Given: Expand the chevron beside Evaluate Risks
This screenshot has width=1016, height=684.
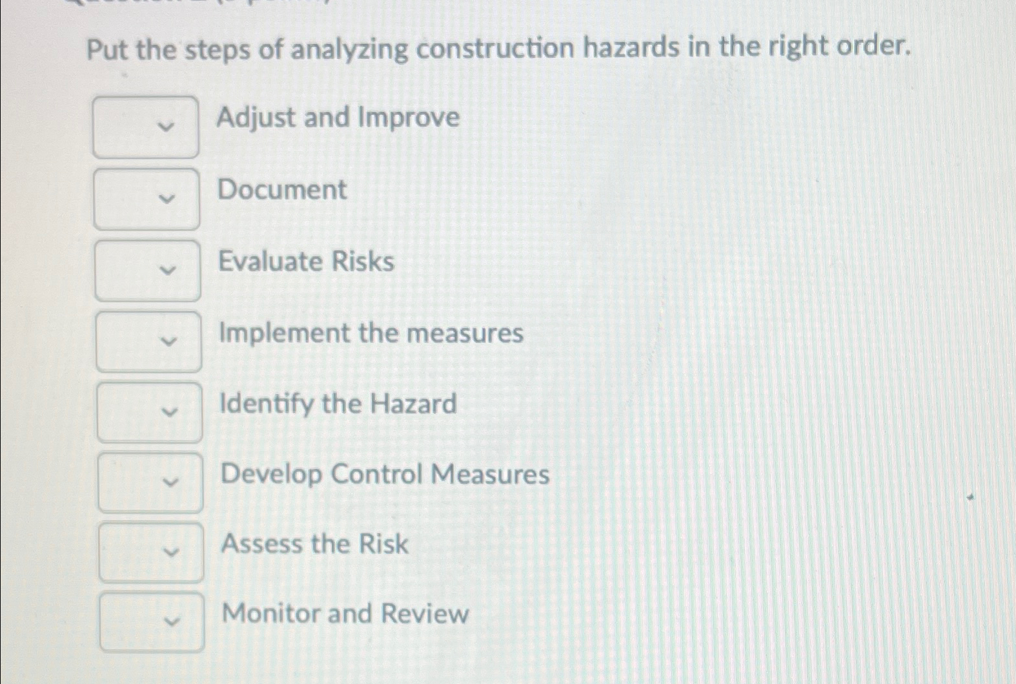Looking at the screenshot, I should (168, 270).
